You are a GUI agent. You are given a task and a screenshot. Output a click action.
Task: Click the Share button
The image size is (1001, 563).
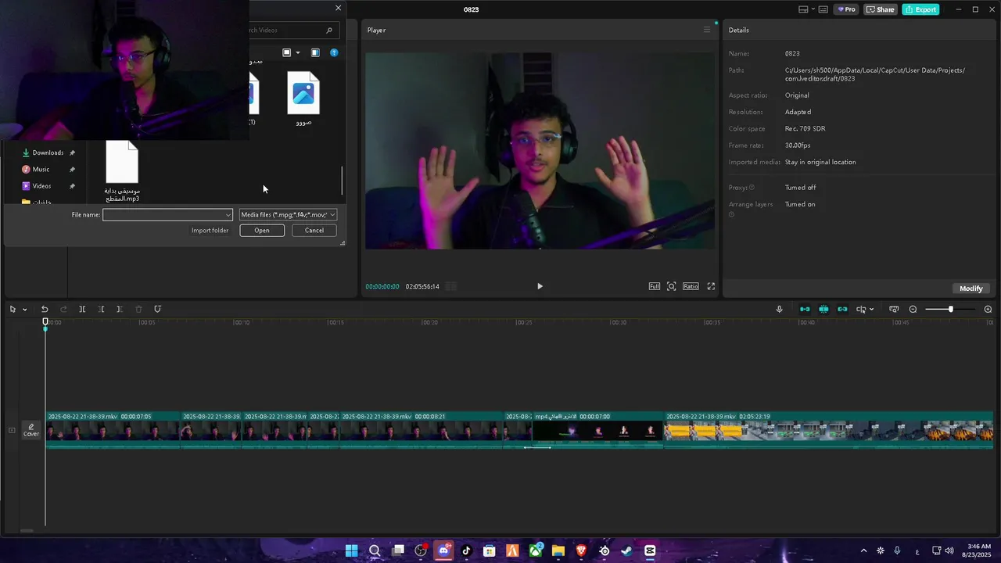(880, 9)
